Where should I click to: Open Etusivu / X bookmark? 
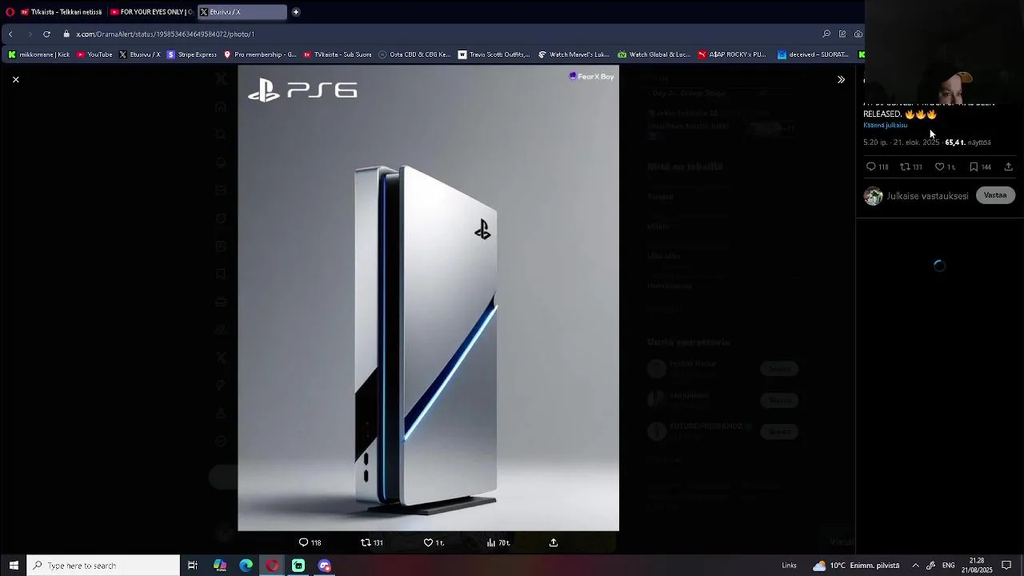pos(139,54)
